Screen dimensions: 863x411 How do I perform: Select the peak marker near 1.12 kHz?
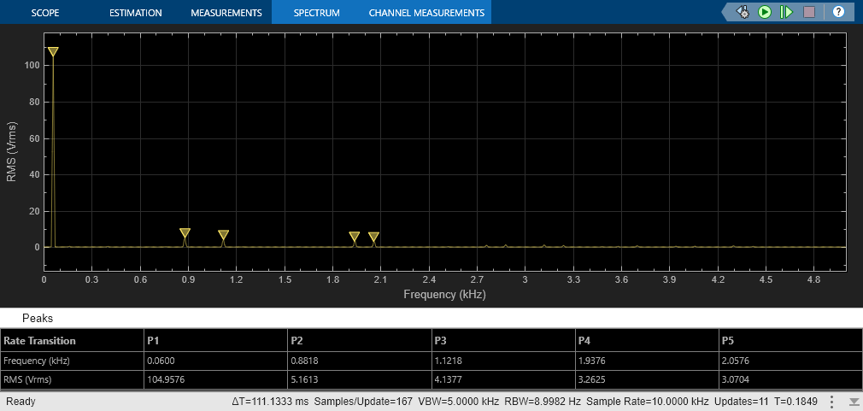click(x=224, y=235)
